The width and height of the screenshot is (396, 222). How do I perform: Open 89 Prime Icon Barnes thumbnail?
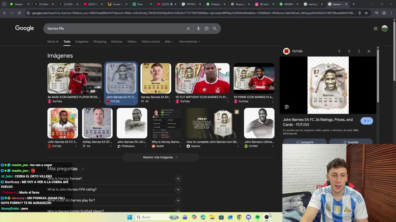254,78
